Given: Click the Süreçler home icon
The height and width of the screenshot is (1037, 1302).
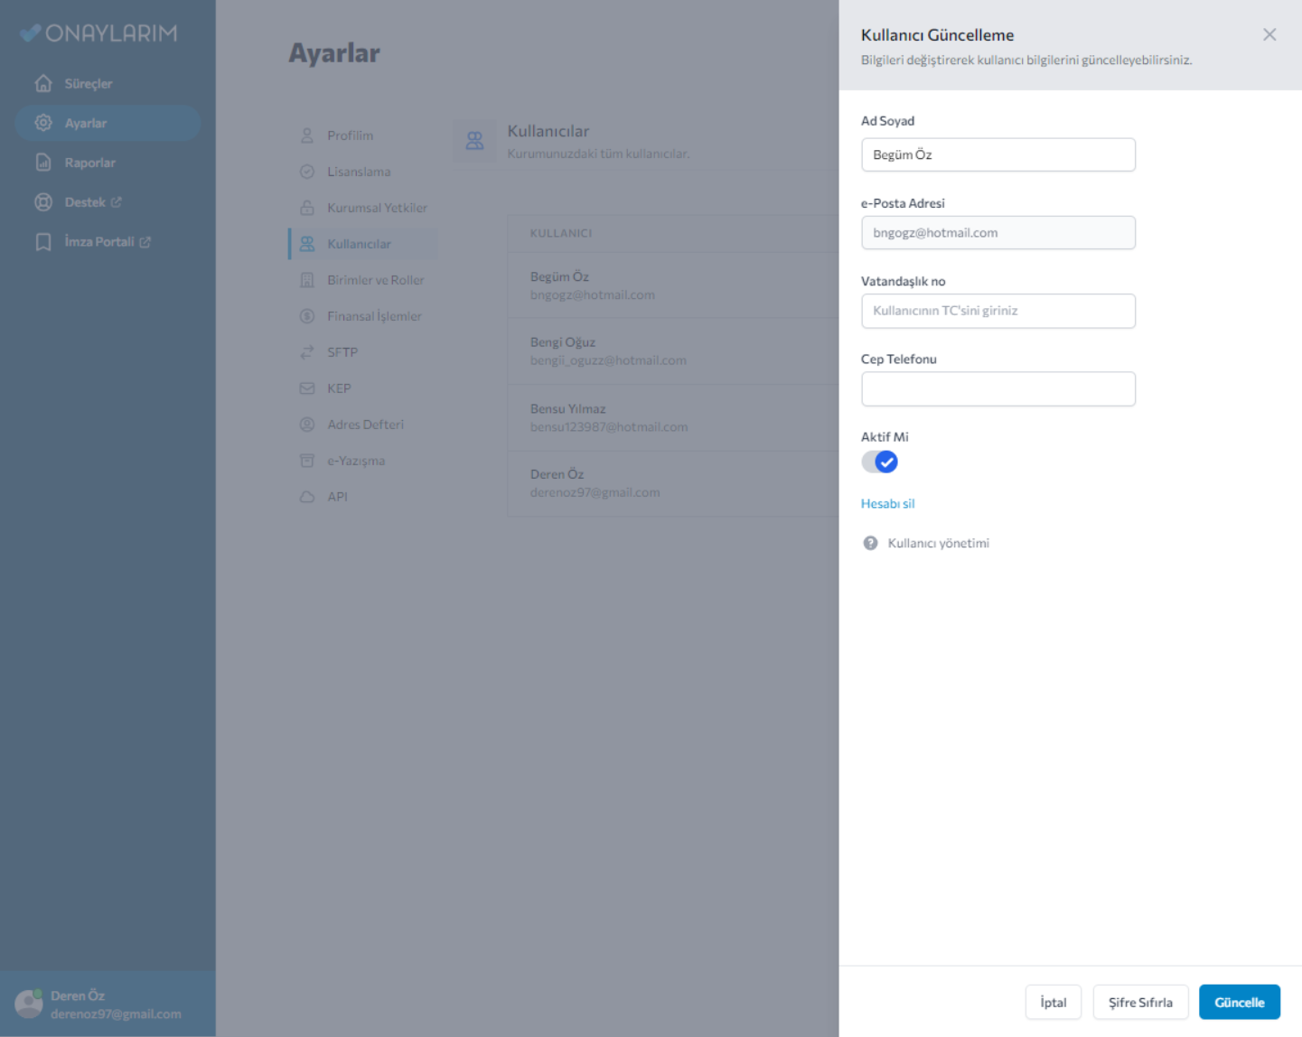Looking at the screenshot, I should click(43, 83).
